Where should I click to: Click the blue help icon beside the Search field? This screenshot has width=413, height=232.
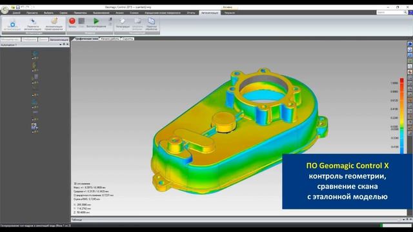pos(410,12)
